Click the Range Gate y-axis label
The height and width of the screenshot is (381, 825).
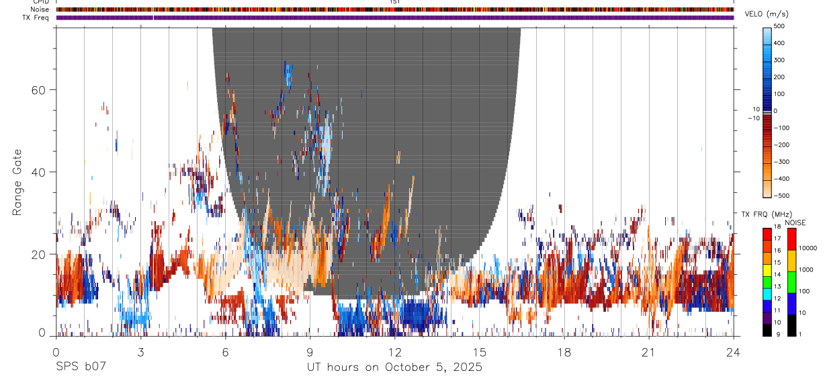(17, 182)
